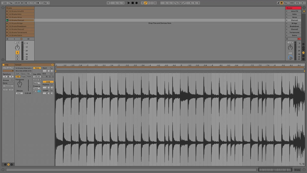This screenshot has height=173, width=307.
Task: Click the Arrangement Record button
Action: 136,3
